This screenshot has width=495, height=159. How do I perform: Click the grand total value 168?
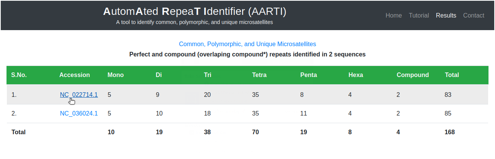(450, 132)
